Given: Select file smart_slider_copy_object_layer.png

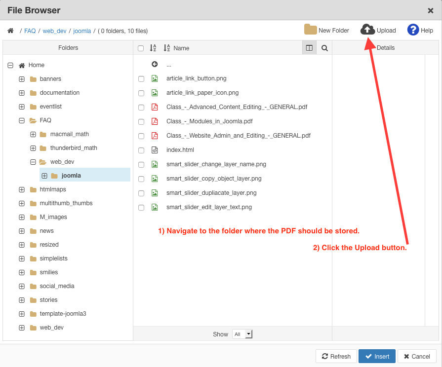Looking at the screenshot, I should click(x=214, y=179).
